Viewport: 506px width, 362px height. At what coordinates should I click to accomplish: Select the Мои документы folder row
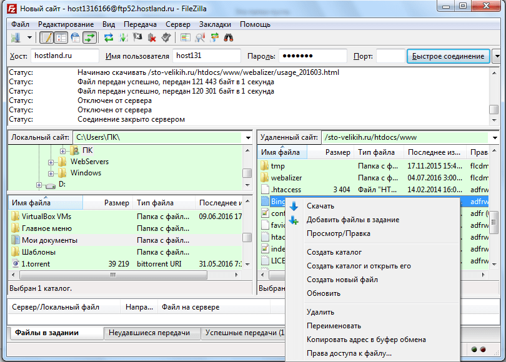(x=126, y=240)
